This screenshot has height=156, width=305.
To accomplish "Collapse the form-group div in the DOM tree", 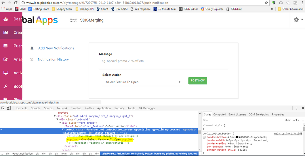I will tap(60, 123).
